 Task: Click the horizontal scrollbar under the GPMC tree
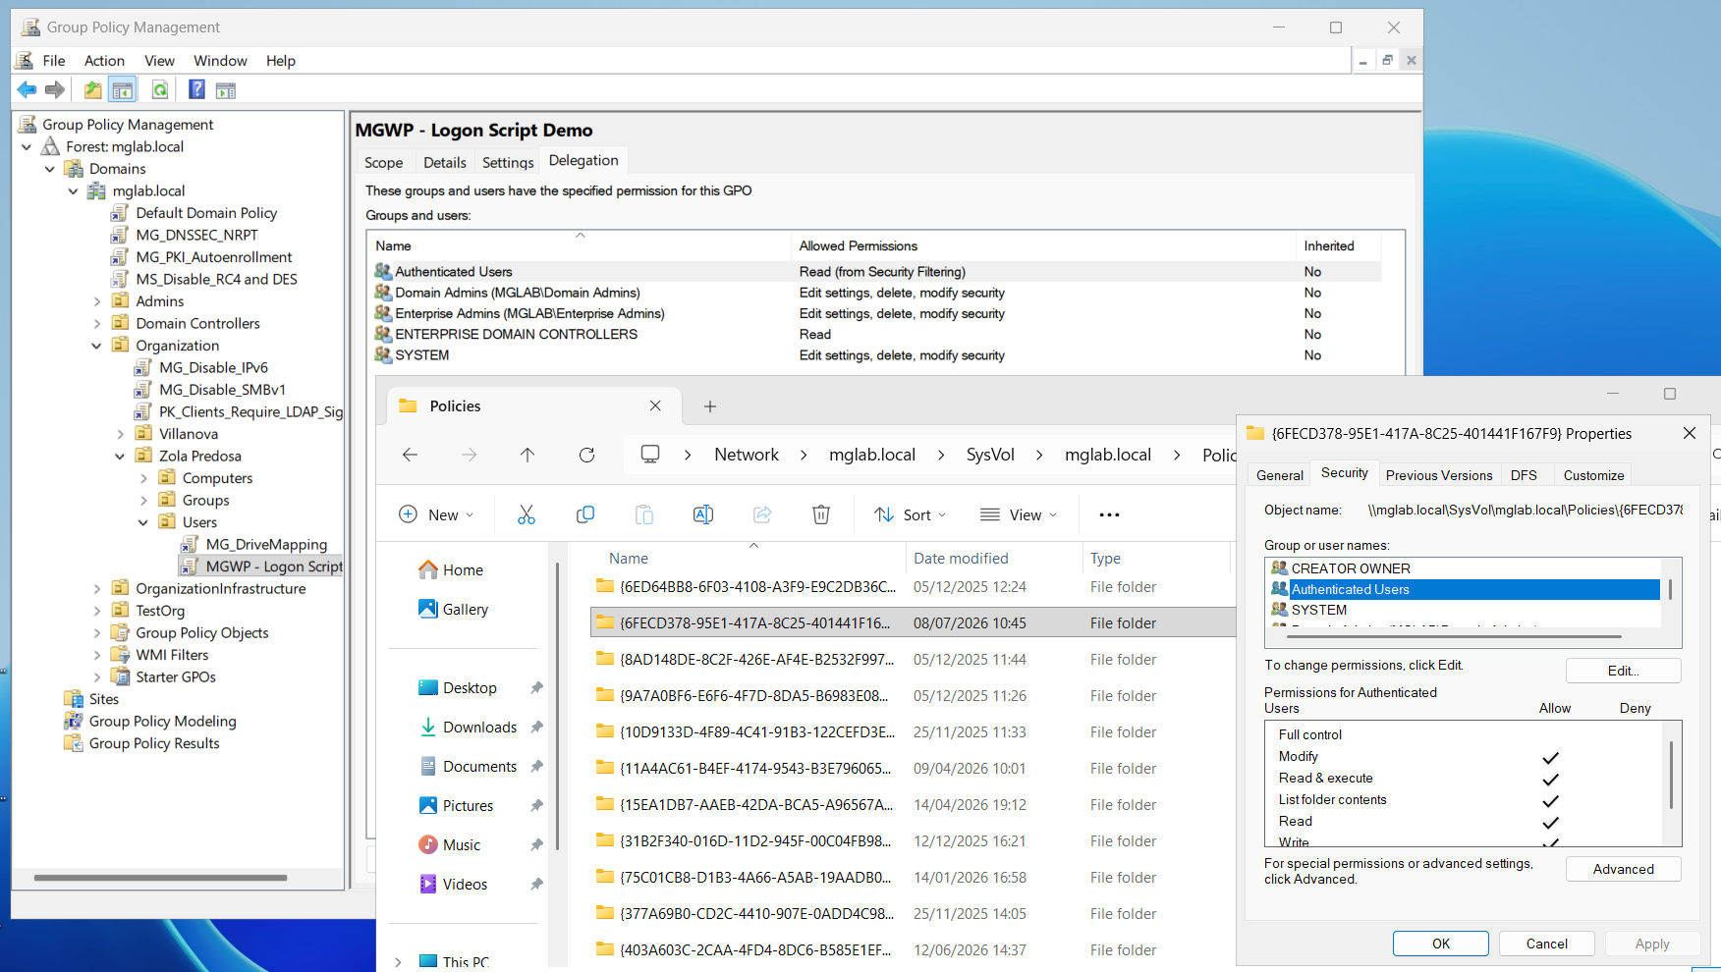pyautogui.click(x=160, y=878)
